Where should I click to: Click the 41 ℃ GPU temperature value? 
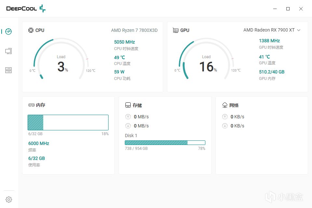click(x=264, y=57)
